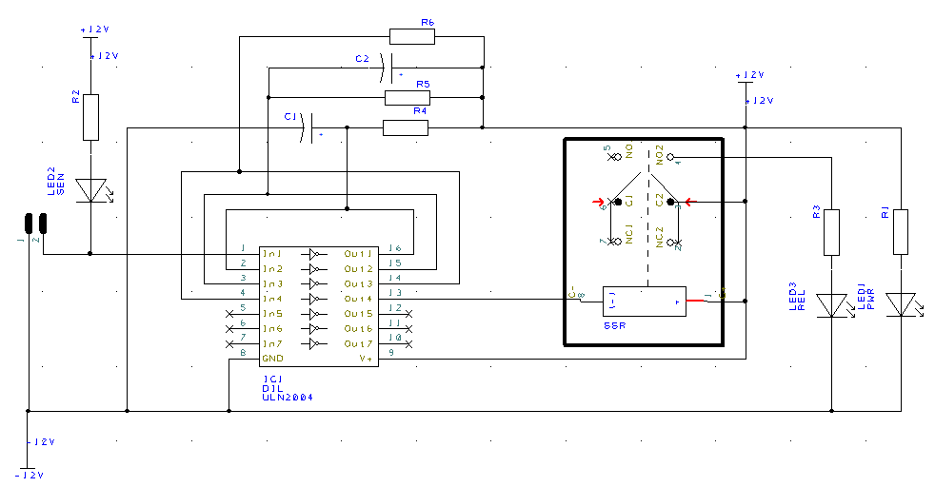935x487 pixels.
Task: Select the R1 resistor symbol
Action: pyautogui.click(x=901, y=232)
